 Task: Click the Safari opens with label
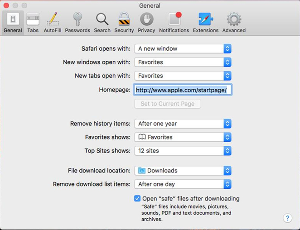106,48
